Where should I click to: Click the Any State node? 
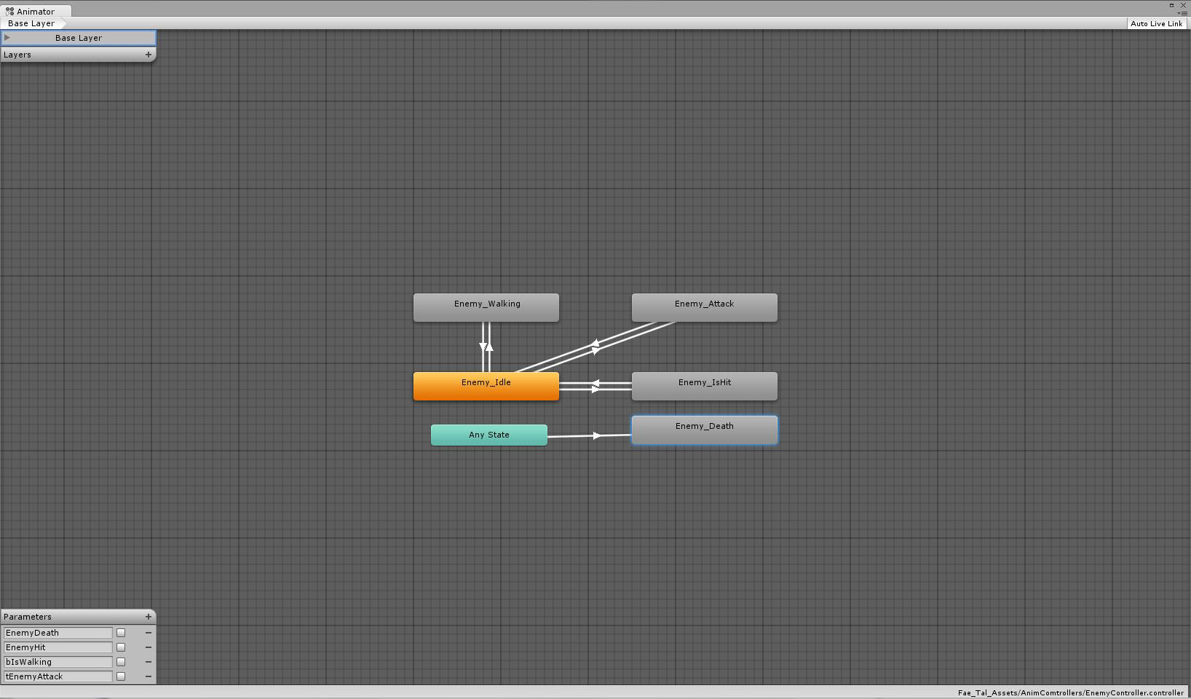pyautogui.click(x=488, y=435)
